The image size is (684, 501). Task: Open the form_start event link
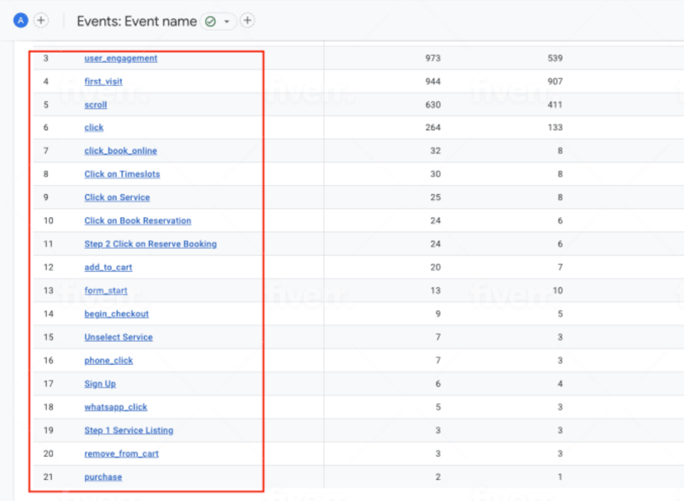[x=106, y=291]
